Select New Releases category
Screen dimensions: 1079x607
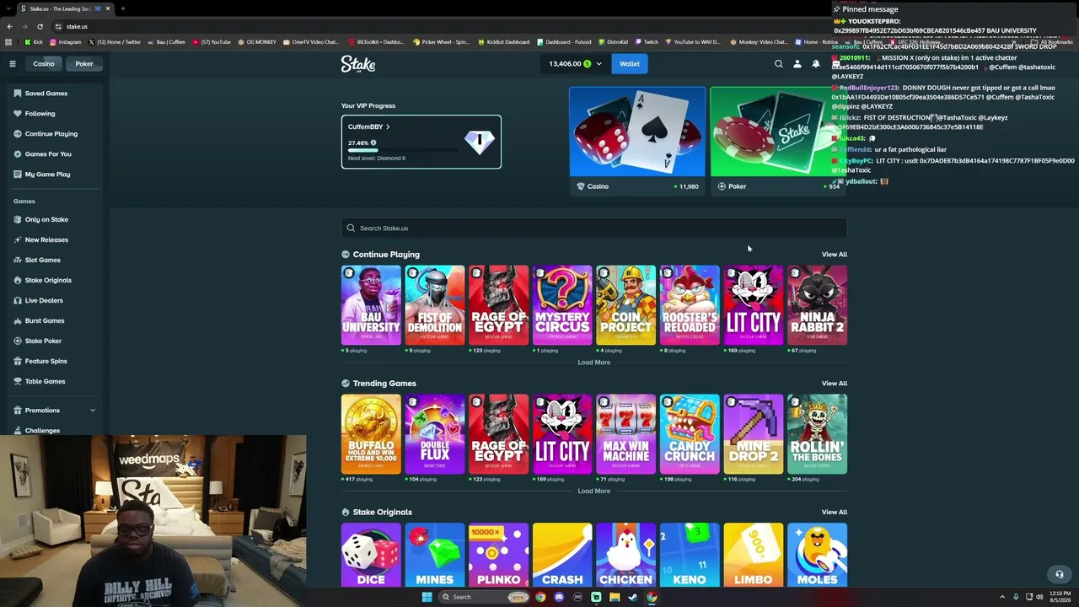tap(55, 240)
